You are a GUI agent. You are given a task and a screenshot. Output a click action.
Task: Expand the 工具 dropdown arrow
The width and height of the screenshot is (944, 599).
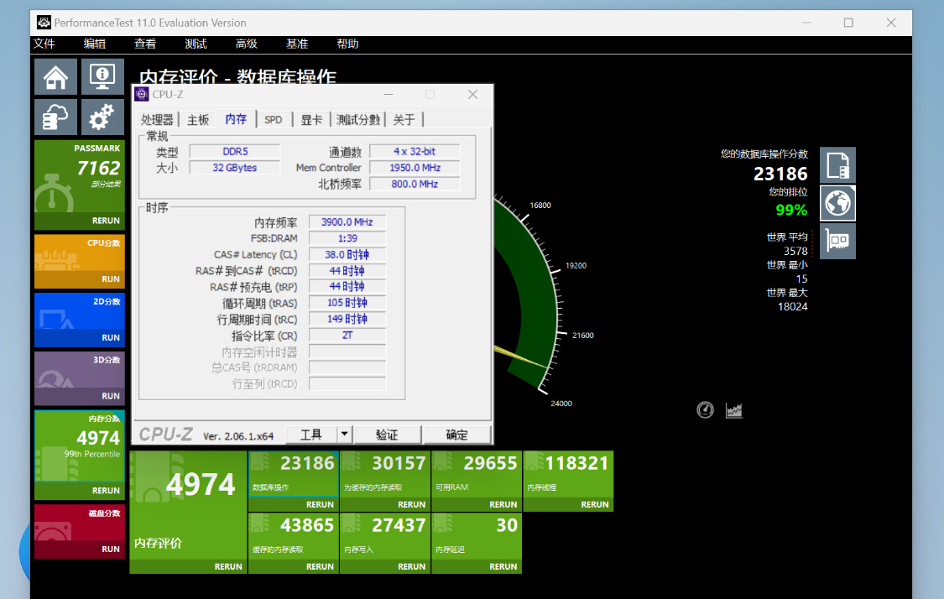[x=344, y=435]
